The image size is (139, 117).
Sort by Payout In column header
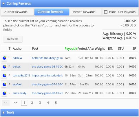click(71, 49)
